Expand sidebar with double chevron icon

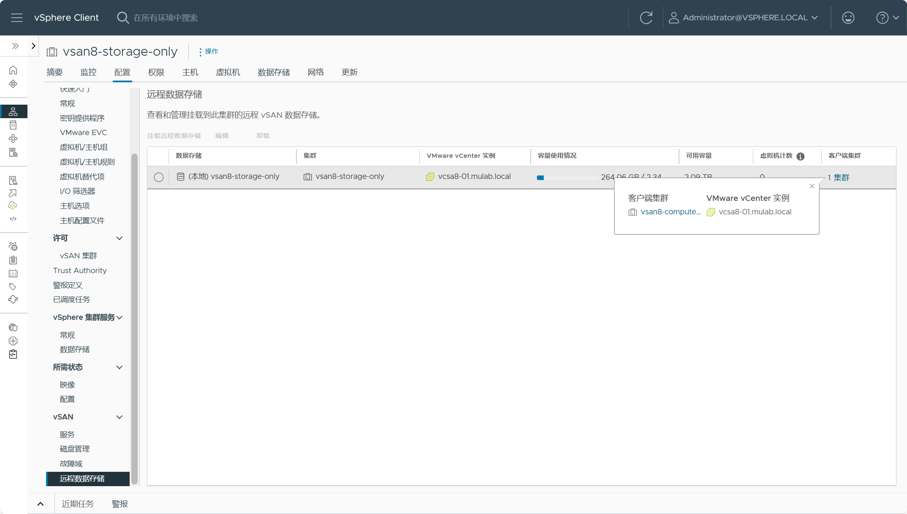15,46
